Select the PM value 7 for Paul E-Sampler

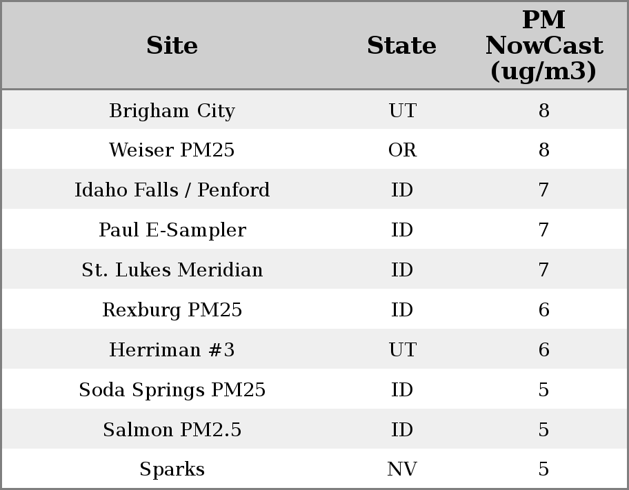tap(543, 230)
